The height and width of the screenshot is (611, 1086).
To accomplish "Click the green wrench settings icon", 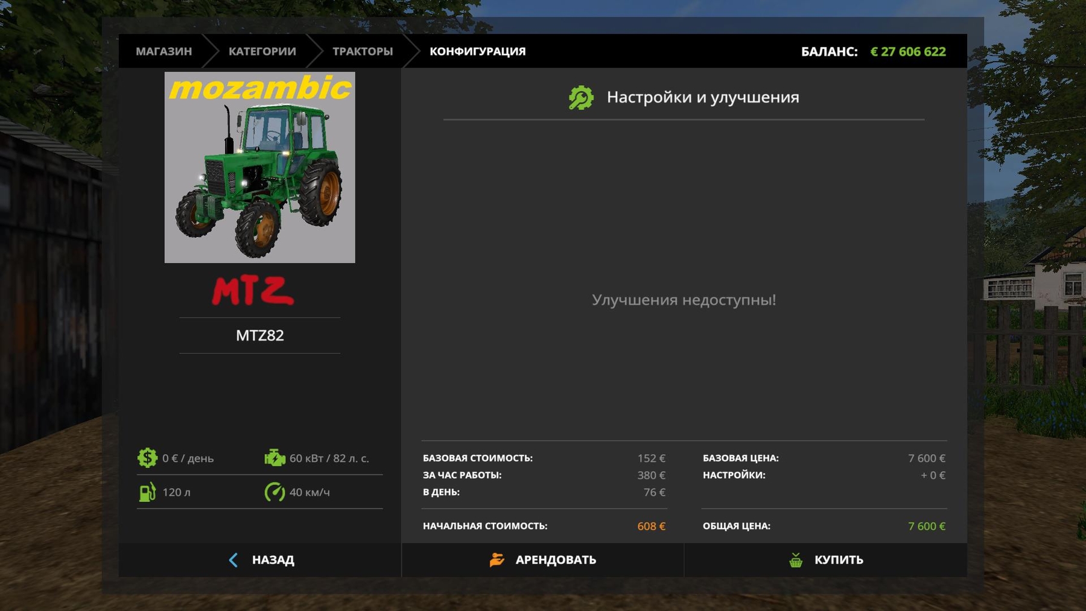I will click(x=581, y=98).
